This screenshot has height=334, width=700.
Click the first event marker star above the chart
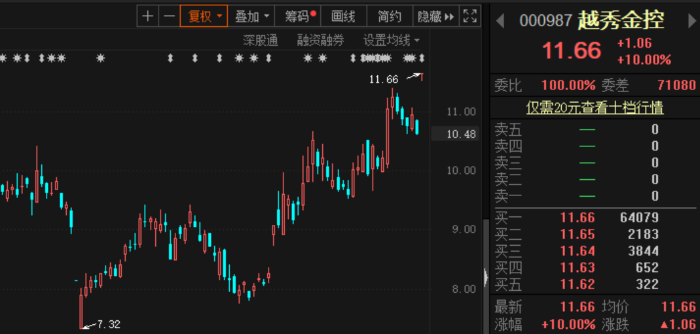[x=3, y=59]
